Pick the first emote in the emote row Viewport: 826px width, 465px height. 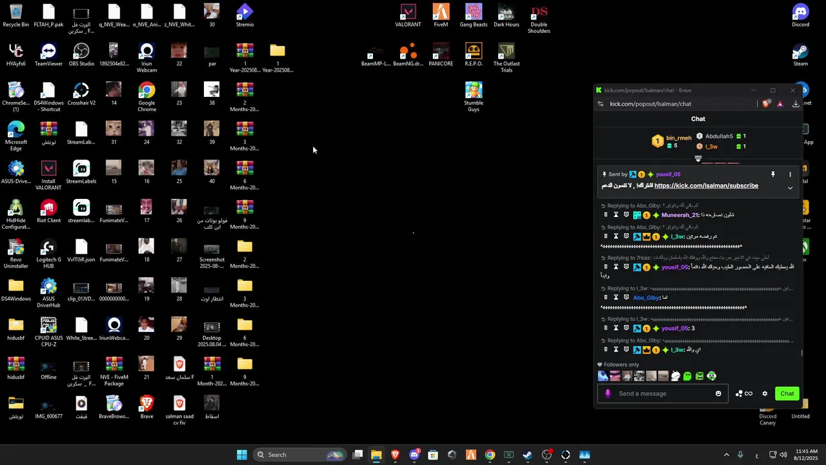click(x=603, y=376)
